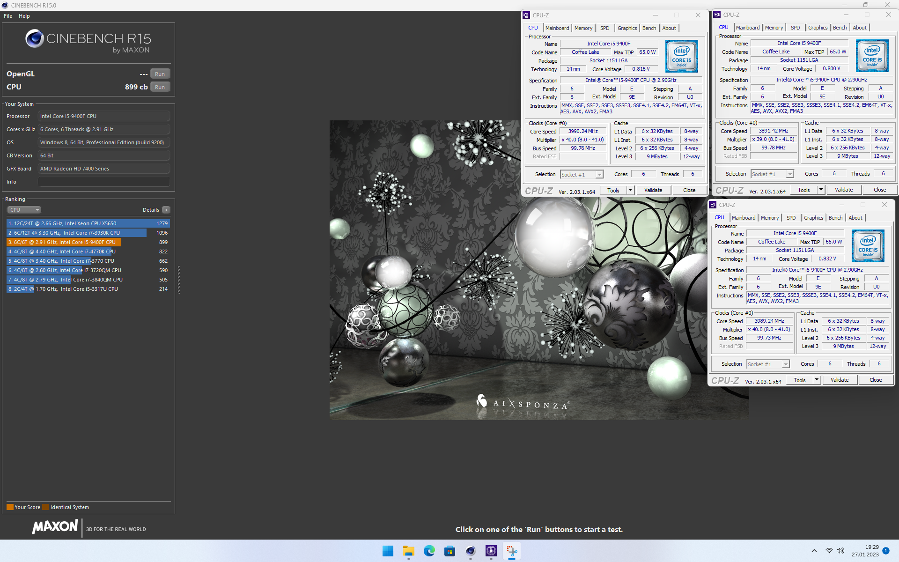Click Intel Core i5 logo in top-right CPU-Z
Viewport: 899px width, 562px height.
click(x=872, y=56)
